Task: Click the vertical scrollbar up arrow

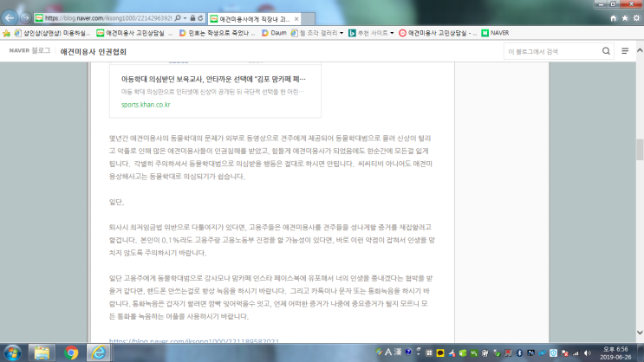Action: pos(640,50)
